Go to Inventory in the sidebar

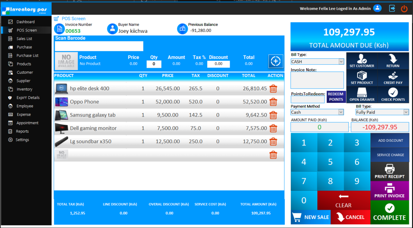point(25,89)
